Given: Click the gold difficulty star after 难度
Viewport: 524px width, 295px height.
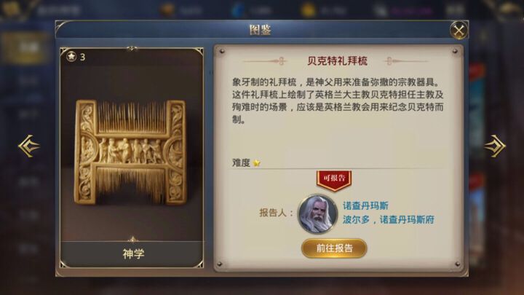Looking at the screenshot, I should 257,163.
